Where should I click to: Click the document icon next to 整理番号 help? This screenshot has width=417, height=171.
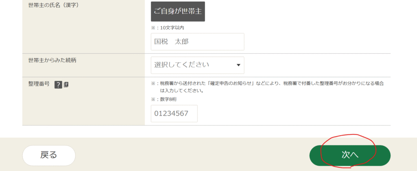coord(66,84)
